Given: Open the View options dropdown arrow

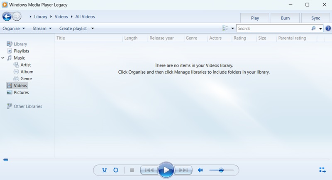Looking at the screenshot, I should [x=232, y=28].
